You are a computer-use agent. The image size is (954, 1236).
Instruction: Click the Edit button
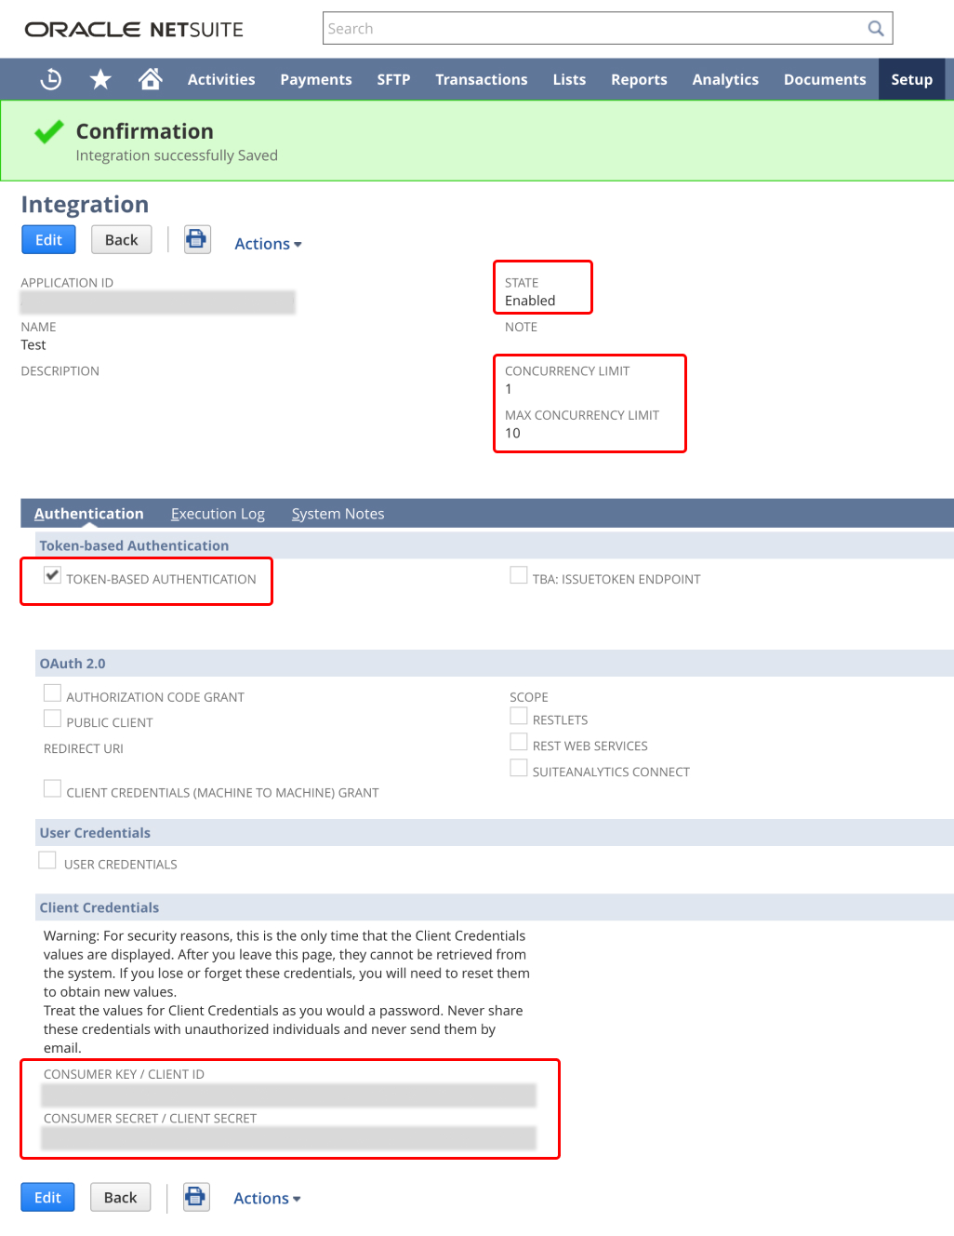[x=48, y=239]
